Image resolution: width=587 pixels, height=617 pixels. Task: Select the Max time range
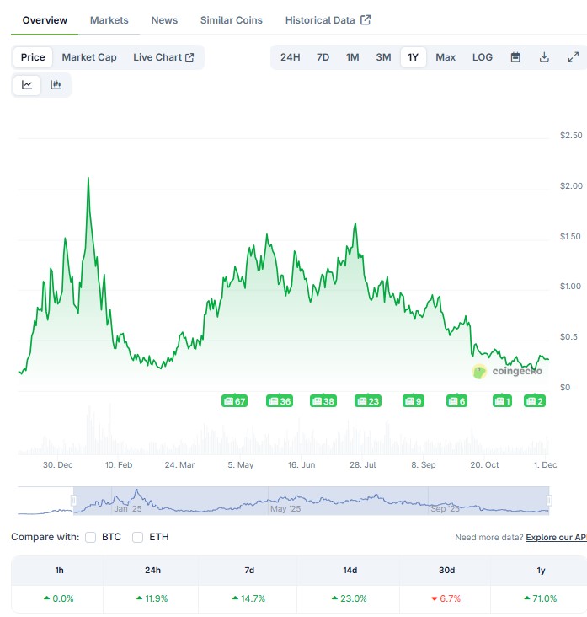coord(446,57)
